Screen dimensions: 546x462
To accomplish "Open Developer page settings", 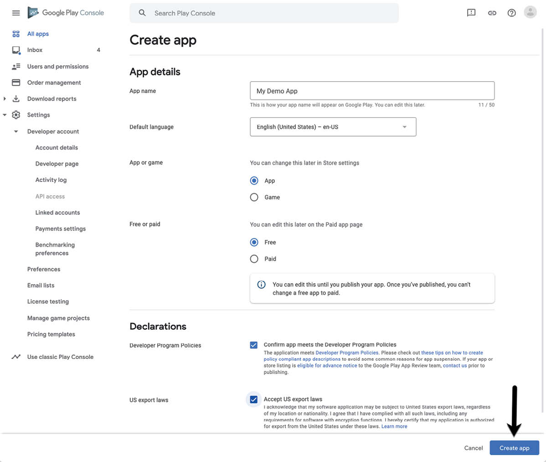I will click(x=57, y=164).
